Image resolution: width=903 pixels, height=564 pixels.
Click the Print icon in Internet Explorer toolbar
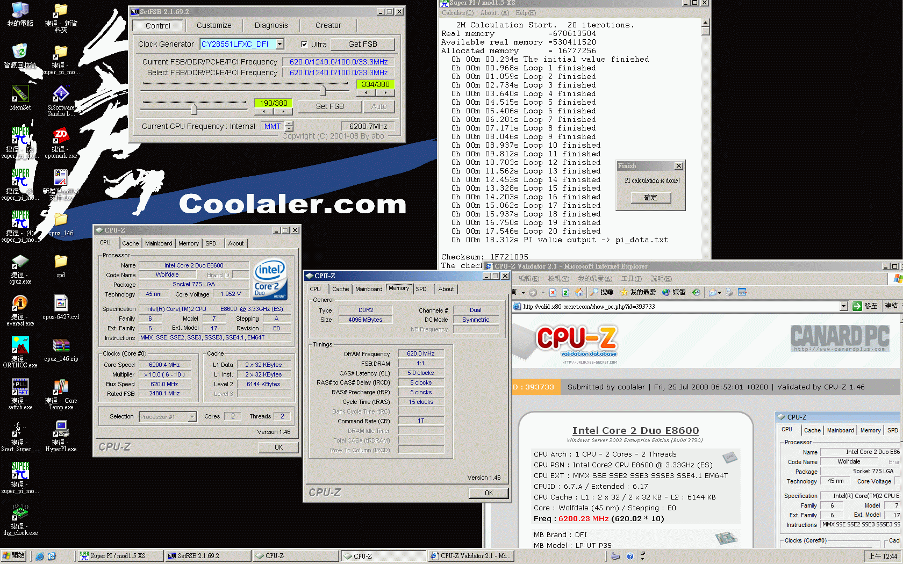729,292
